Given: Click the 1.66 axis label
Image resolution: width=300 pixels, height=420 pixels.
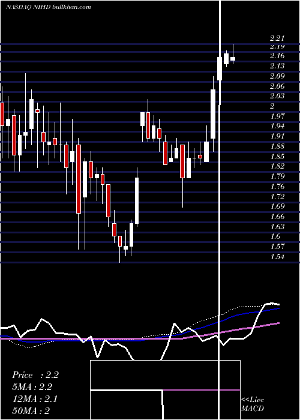Looking at the screenshot, I should [277, 217].
